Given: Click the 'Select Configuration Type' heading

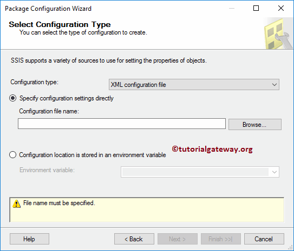Looking at the screenshot, I should click(60, 24).
